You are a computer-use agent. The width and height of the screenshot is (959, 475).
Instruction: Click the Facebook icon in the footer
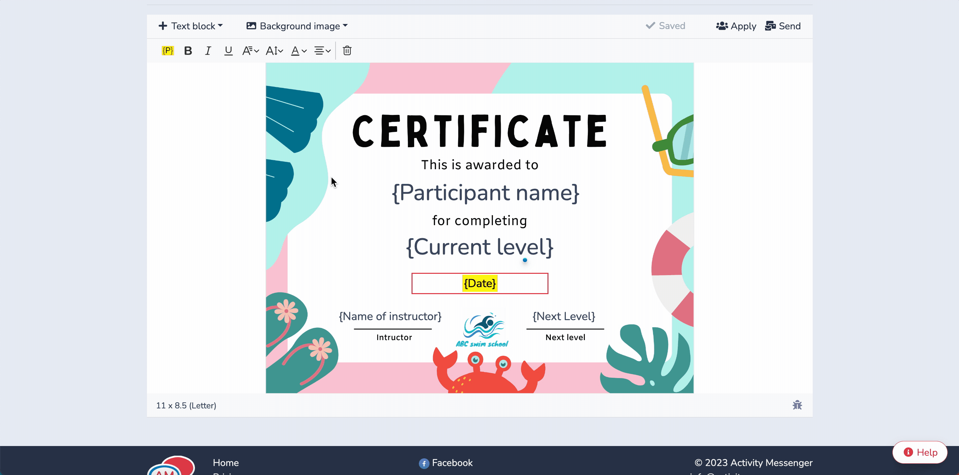point(424,463)
